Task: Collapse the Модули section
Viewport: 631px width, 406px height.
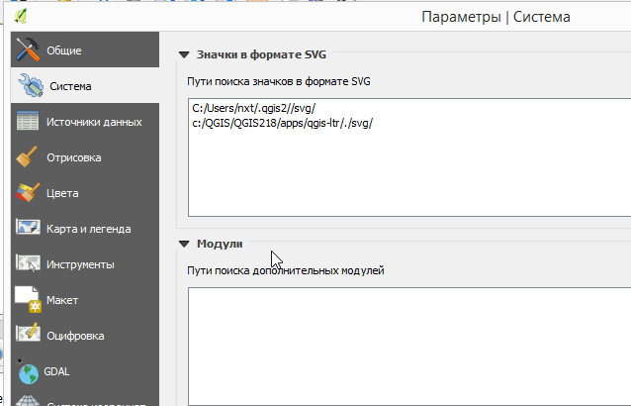Action: coord(183,244)
